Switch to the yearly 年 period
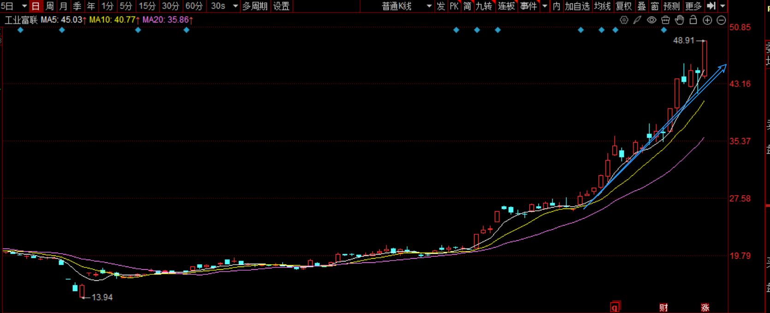Viewport: 770px width, 313px height. click(x=91, y=6)
